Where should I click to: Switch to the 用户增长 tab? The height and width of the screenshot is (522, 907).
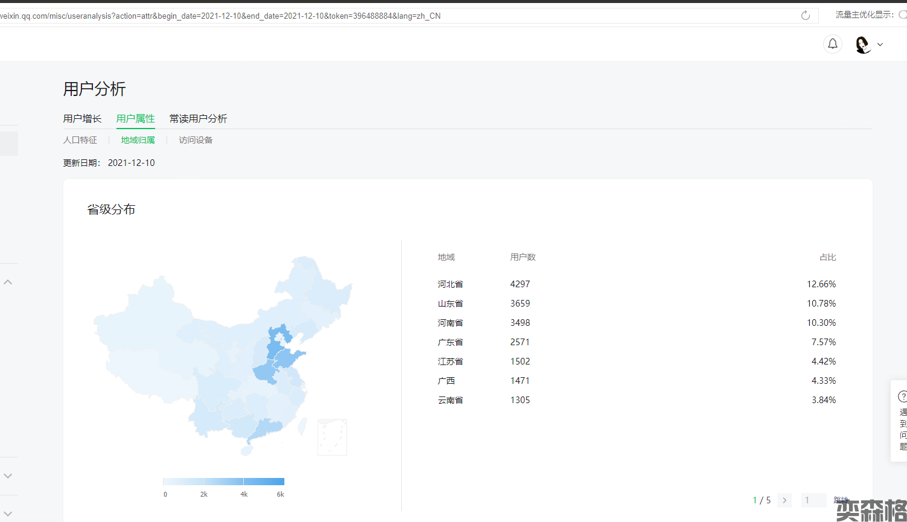click(82, 119)
